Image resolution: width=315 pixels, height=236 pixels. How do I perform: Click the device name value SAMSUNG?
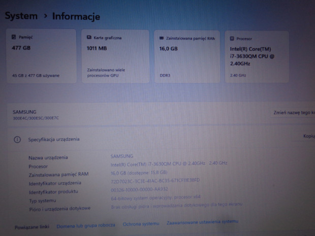point(122,156)
